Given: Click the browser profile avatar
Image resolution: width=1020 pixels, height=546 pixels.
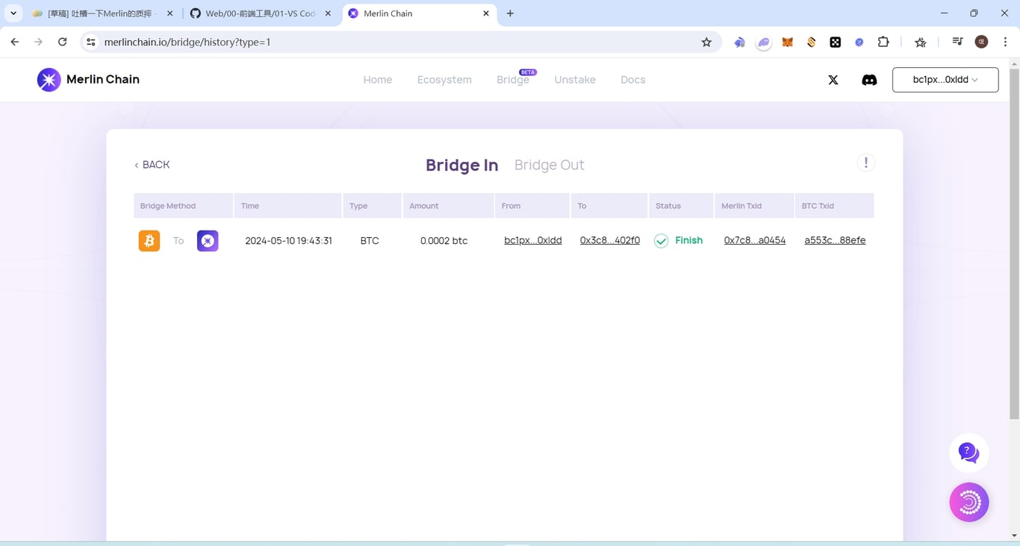Looking at the screenshot, I should pos(982,43).
